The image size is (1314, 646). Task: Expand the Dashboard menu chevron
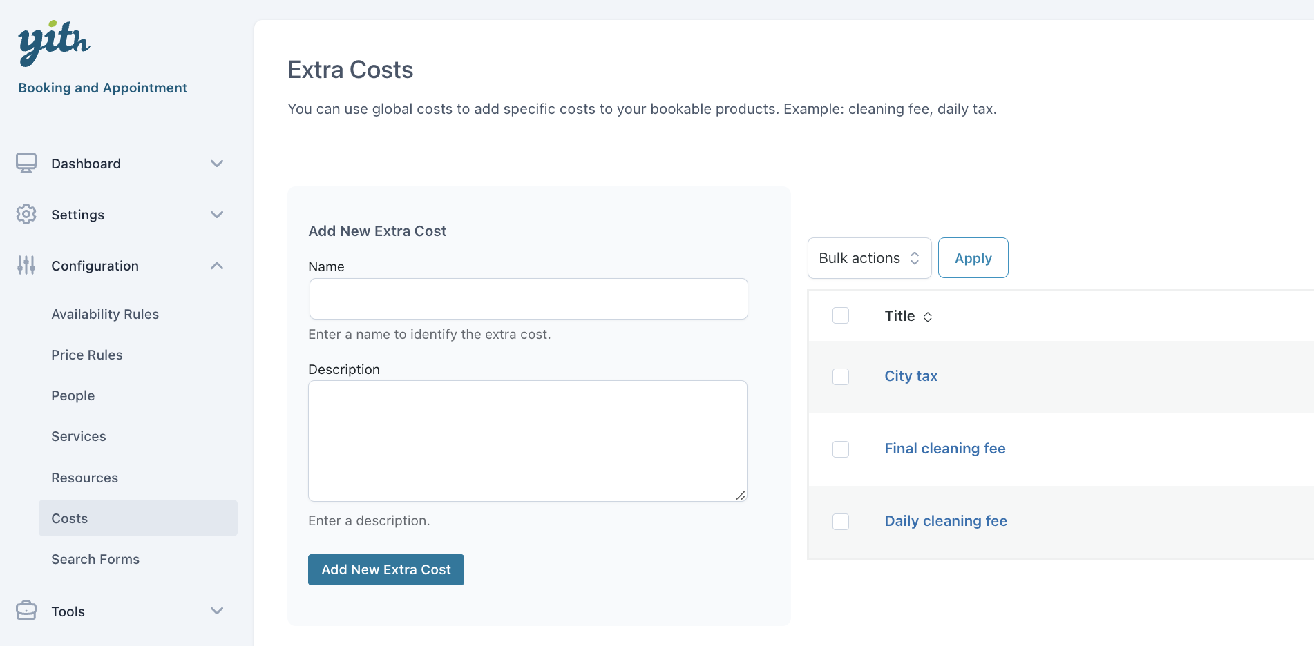217,164
